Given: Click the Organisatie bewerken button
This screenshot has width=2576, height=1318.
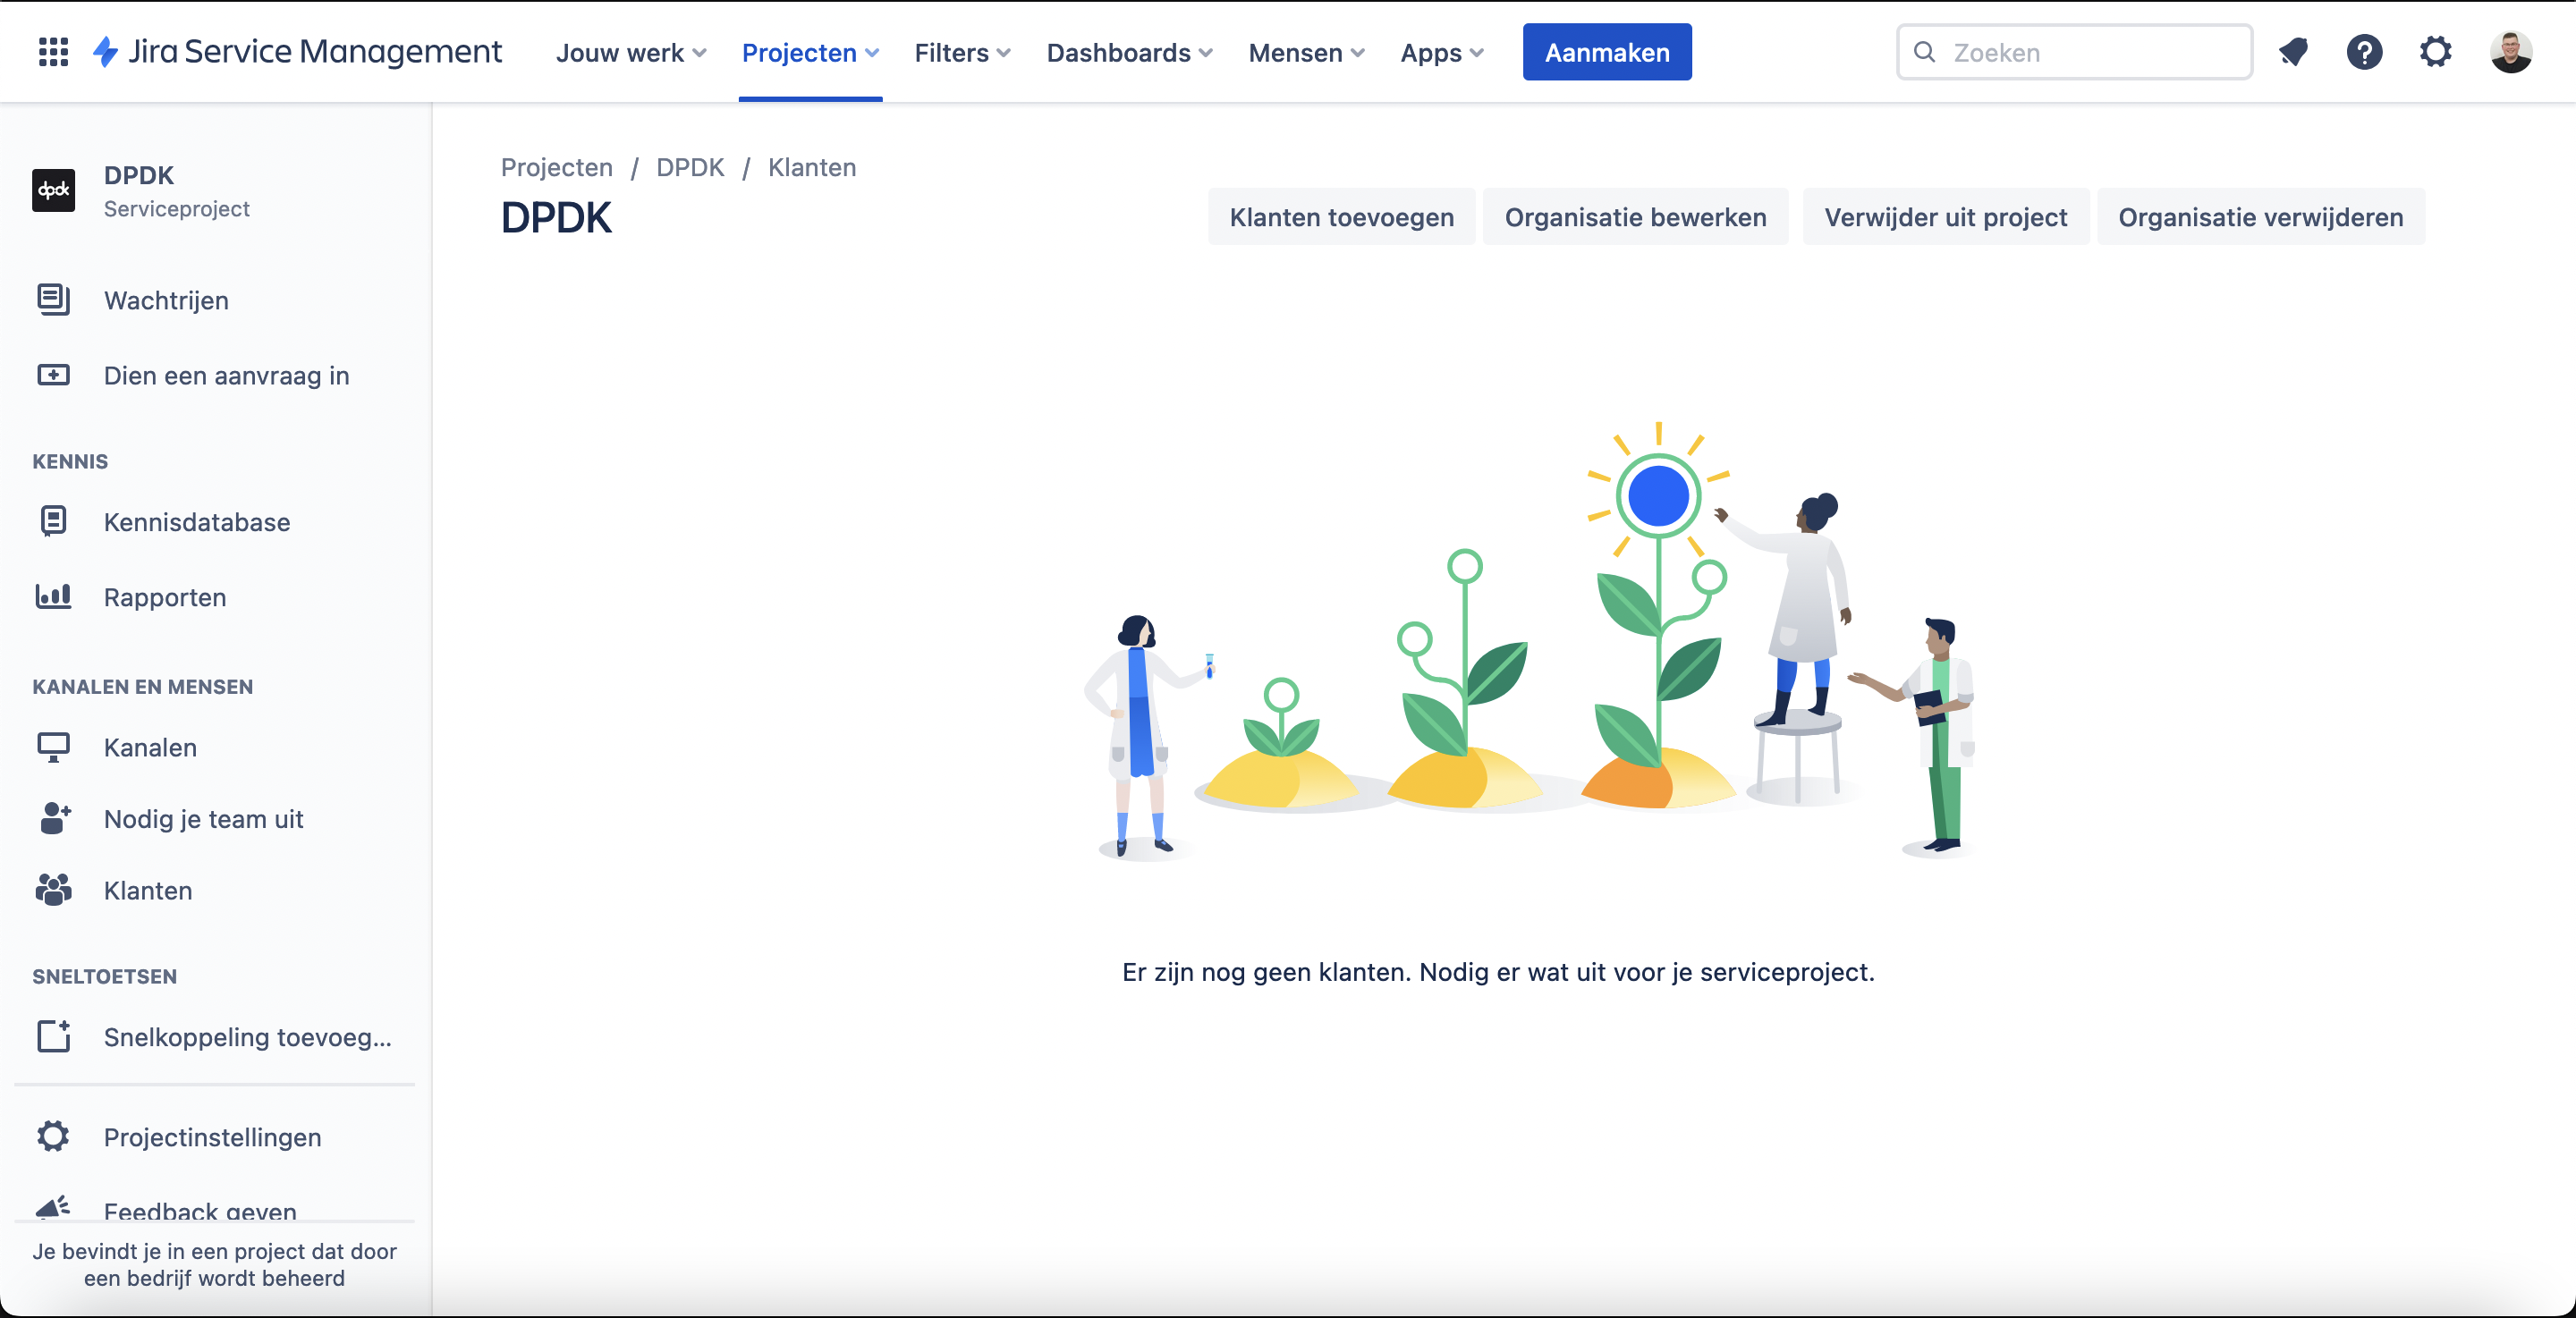Looking at the screenshot, I should (x=1635, y=217).
